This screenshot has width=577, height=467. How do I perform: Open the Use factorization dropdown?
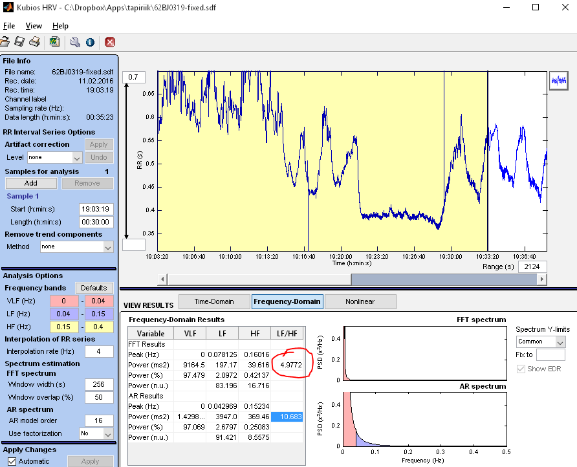95,433
